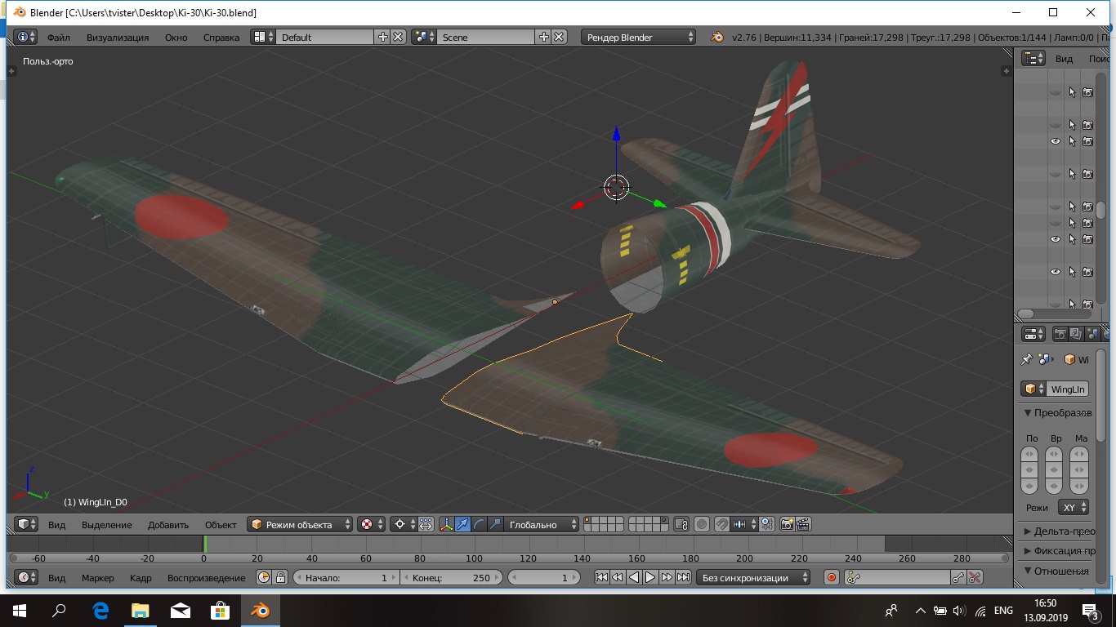Click the Конец end frame field
Image resolution: width=1116 pixels, height=627 pixels.
[451, 577]
